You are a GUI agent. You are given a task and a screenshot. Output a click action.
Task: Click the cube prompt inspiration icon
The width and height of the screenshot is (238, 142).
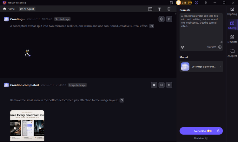point(182,47)
